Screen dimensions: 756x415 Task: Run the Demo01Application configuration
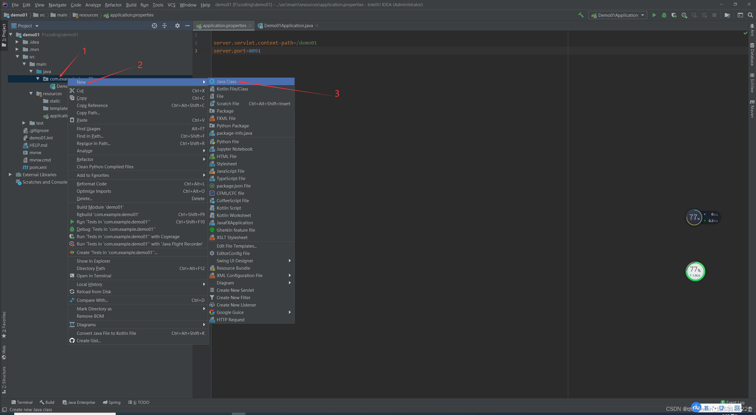tap(654, 15)
